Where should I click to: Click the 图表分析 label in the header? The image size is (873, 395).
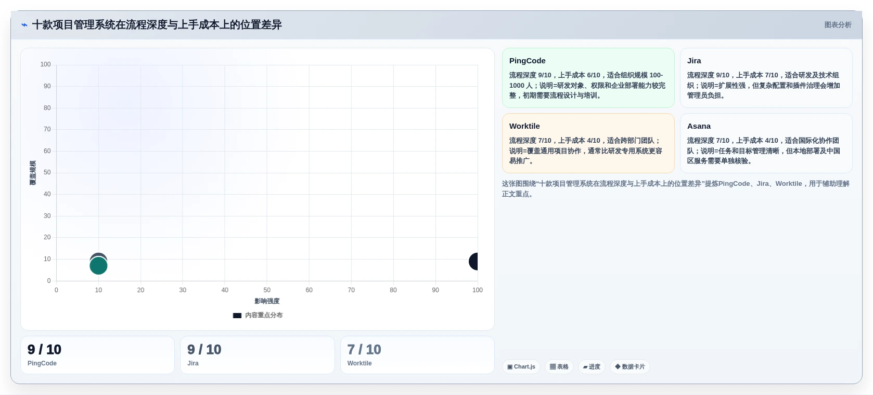click(x=838, y=25)
